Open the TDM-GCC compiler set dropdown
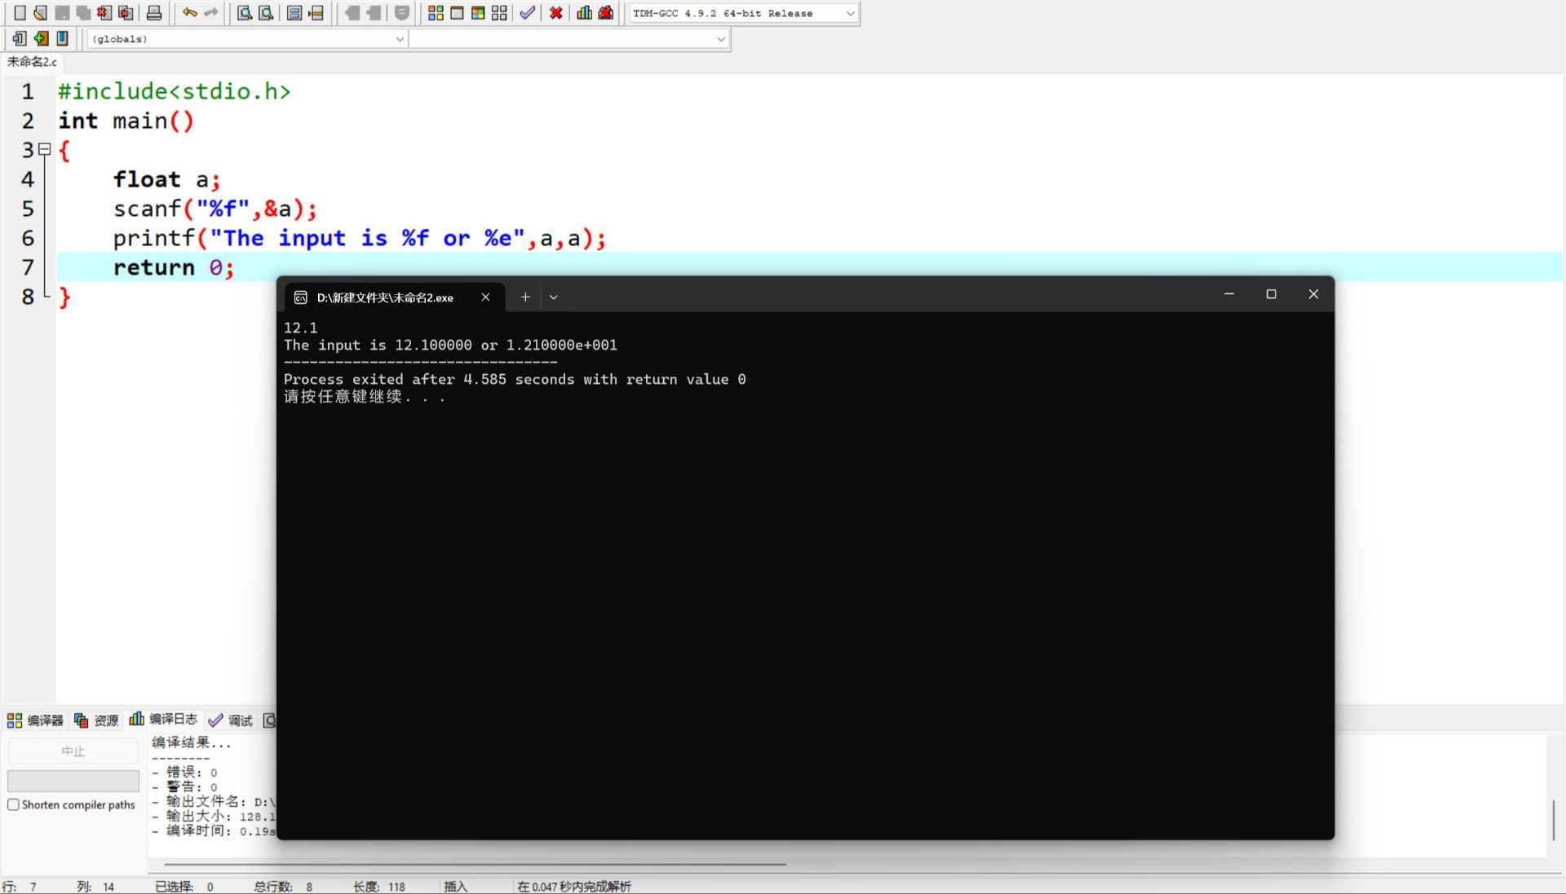 click(x=850, y=13)
